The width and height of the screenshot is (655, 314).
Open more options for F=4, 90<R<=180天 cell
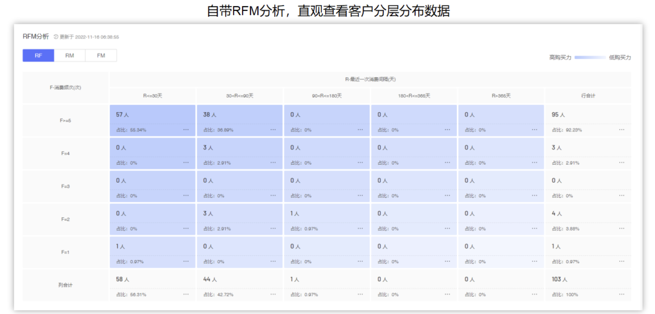click(x=360, y=162)
